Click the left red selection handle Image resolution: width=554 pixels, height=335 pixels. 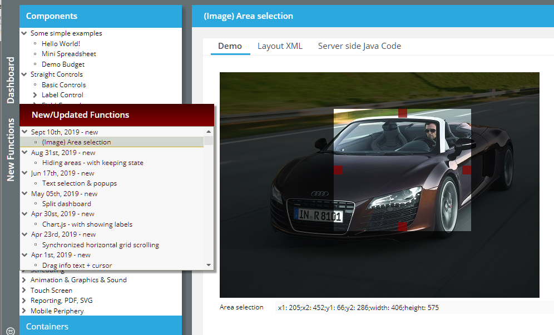(338, 169)
